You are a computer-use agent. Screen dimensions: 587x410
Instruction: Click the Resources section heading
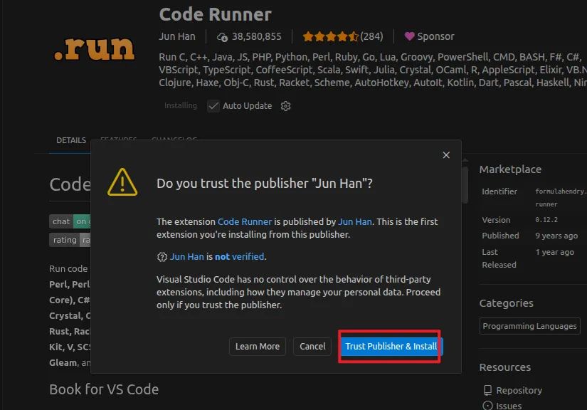coord(505,367)
